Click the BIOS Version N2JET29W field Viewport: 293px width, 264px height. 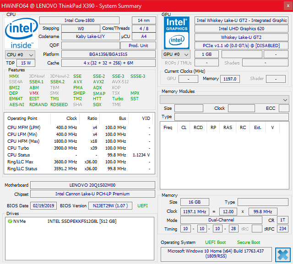pos(110,206)
